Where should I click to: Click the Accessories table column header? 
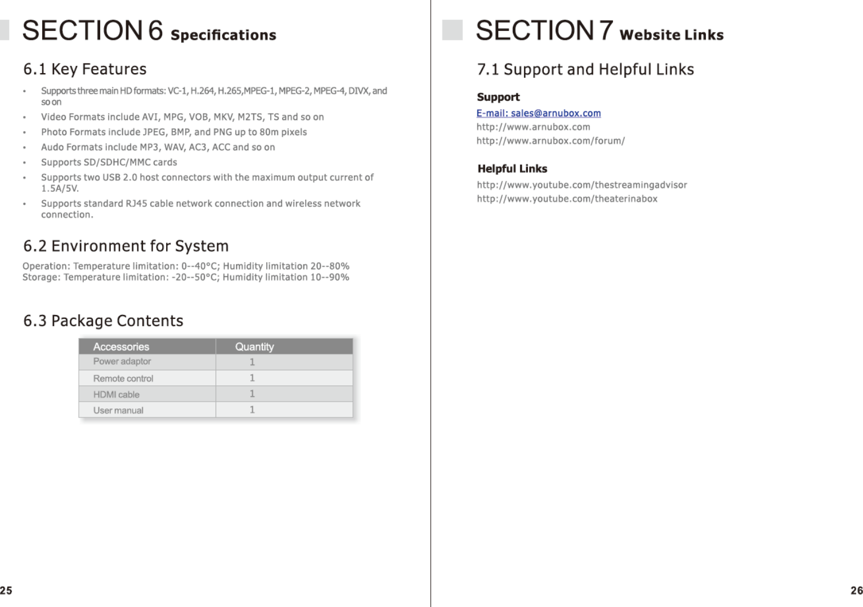click(121, 347)
